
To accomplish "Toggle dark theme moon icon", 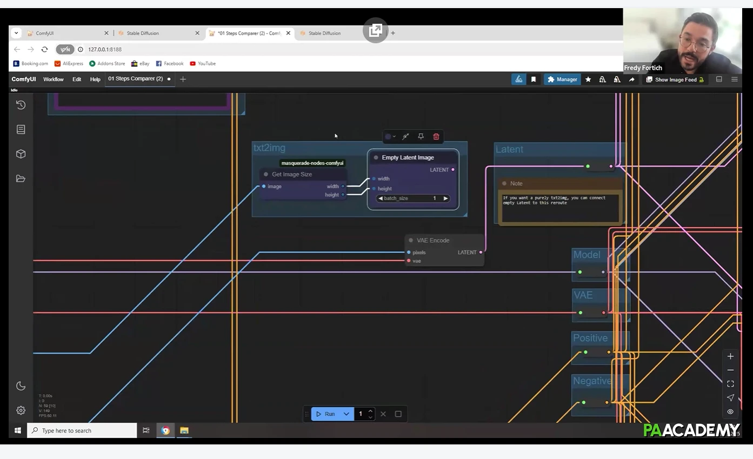I will coord(21,385).
